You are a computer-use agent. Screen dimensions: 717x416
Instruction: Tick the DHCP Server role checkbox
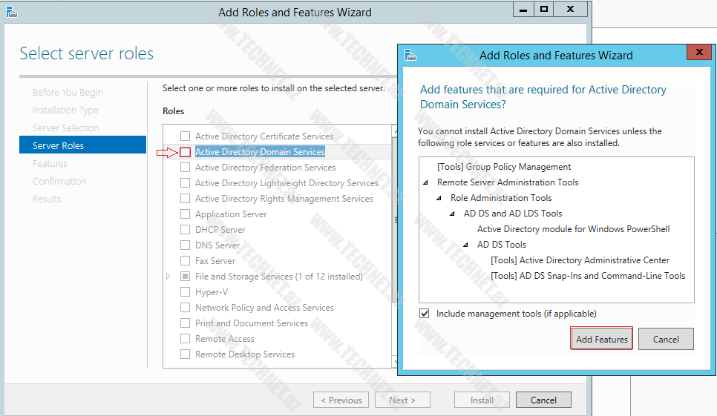pyautogui.click(x=186, y=230)
